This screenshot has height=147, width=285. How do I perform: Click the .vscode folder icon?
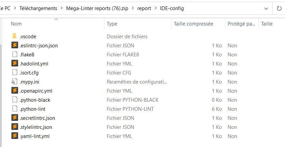(x=14, y=36)
